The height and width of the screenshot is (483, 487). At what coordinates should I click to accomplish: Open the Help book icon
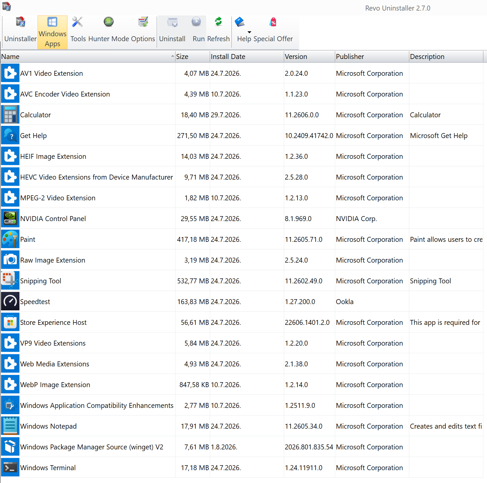click(x=240, y=22)
